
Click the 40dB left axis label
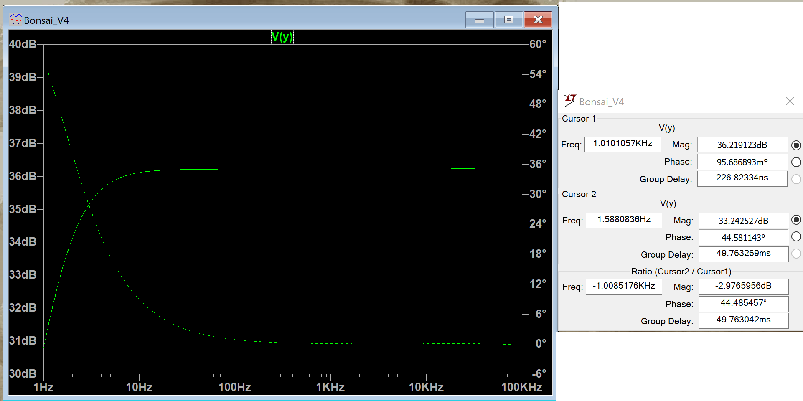pyautogui.click(x=23, y=44)
